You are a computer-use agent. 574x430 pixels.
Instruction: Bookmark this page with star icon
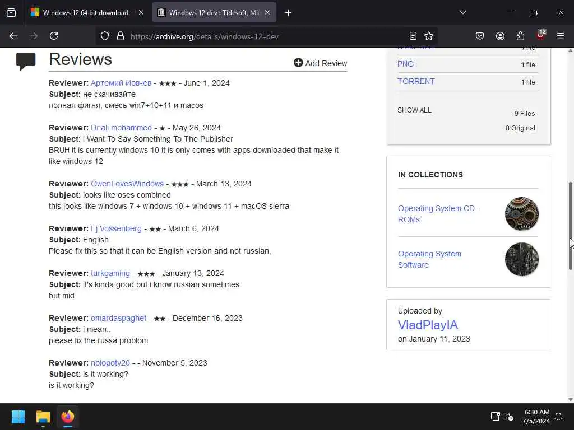(429, 36)
